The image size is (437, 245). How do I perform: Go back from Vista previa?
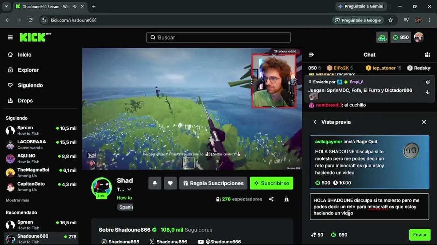315,122
